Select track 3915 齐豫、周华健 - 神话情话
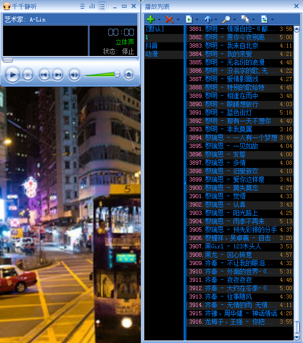Image resolution: width=303 pixels, height=343 pixels. point(240,313)
